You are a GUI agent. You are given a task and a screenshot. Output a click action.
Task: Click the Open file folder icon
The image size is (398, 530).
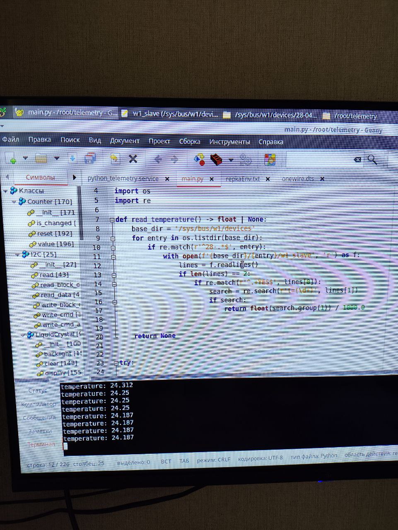(41, 158)
